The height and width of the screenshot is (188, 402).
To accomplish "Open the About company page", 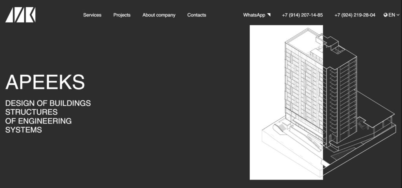I will pos(159,15).
